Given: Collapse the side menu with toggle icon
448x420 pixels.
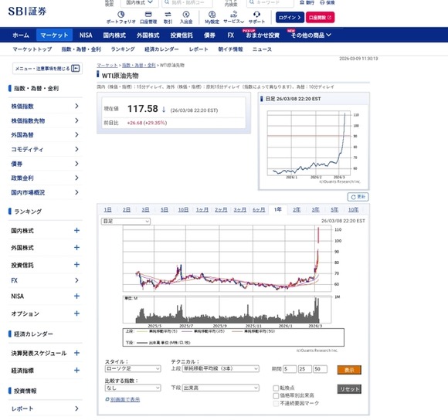Looking at the screenshot, I should (76, 68).
